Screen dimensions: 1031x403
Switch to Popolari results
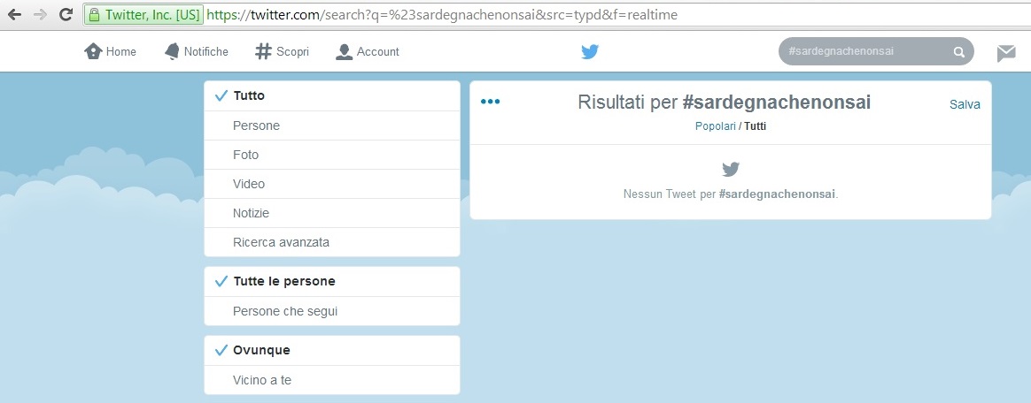pyautogui.click(x=716, y=126)
